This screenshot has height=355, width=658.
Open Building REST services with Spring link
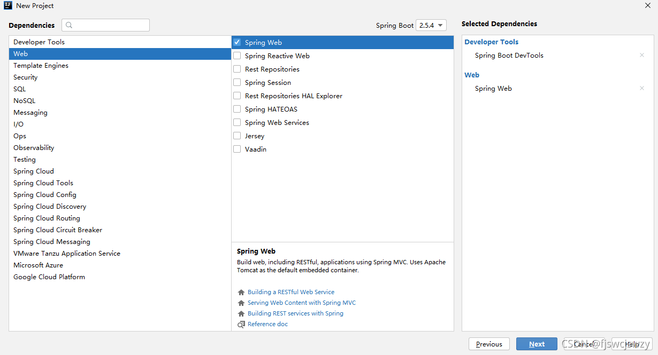pyautogui.click(x=295, y=313)
